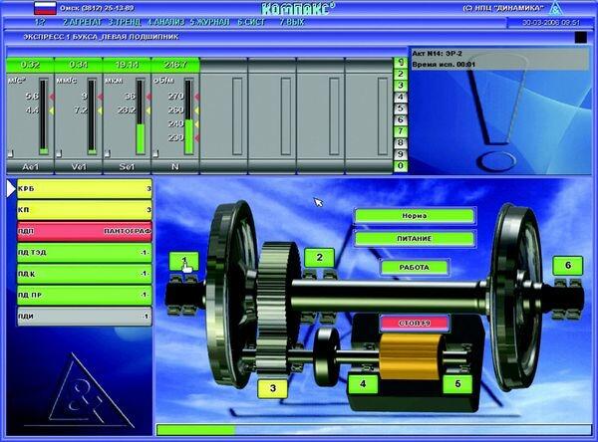Toggle small square checkbox in Ve1 panel

pyautogui.click(x=59, y=154)
